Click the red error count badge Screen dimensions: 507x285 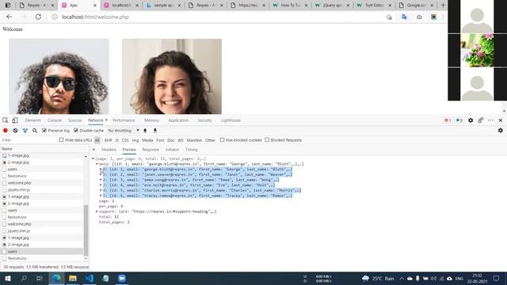pyautogui.click(x=448, y=120)
